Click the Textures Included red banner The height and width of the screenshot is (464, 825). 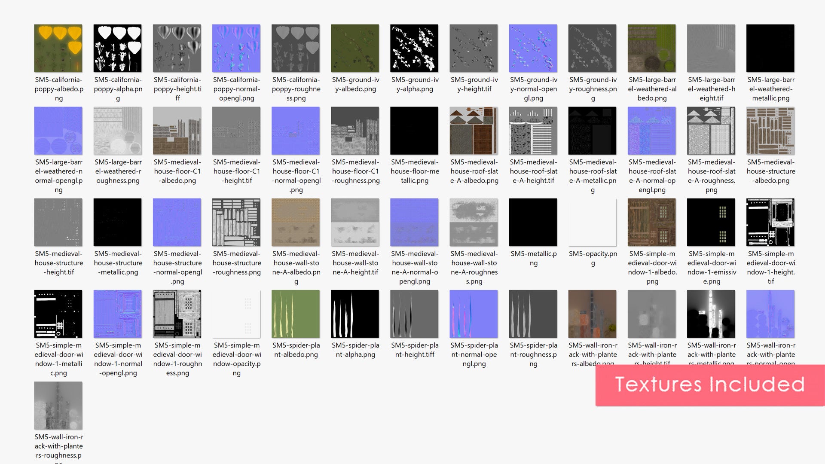pos(710,385)
